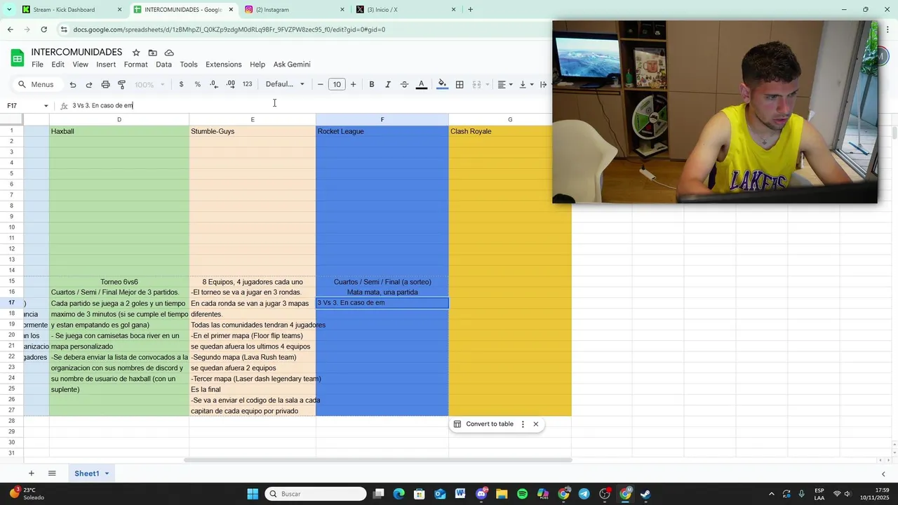
Task: Open the File menu
Action: point(37,65)
